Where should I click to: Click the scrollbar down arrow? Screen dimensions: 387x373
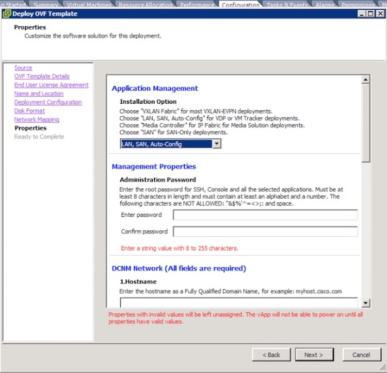pyautogui.click(x=365, y=303)
